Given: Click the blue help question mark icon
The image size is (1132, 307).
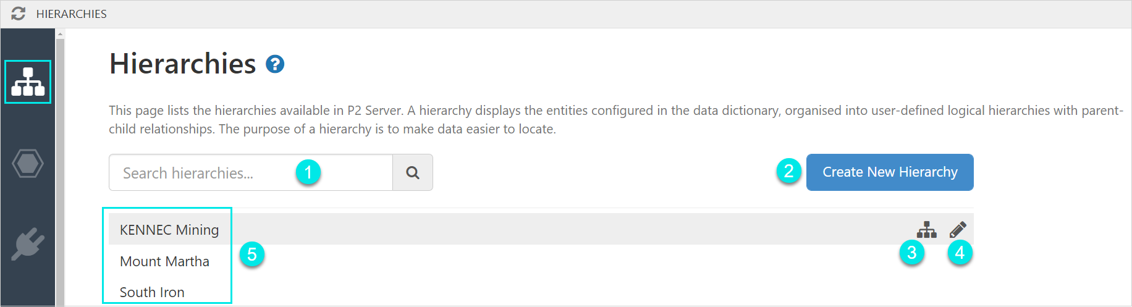Looking at the screenshot, I should pyautogui.click(x=275, y=64).
